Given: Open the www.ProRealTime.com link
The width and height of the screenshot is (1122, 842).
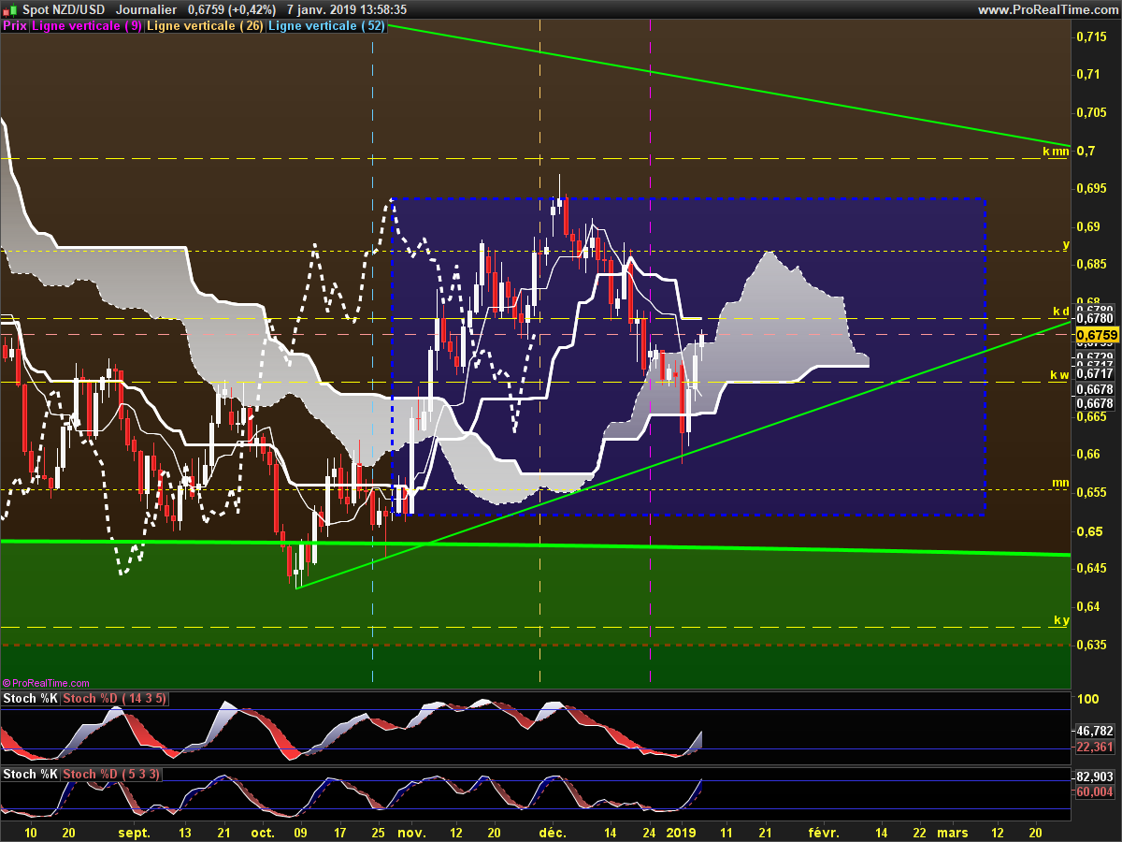Looking at the screenshot, I should pyautogui.click(x=1048, y=9).
